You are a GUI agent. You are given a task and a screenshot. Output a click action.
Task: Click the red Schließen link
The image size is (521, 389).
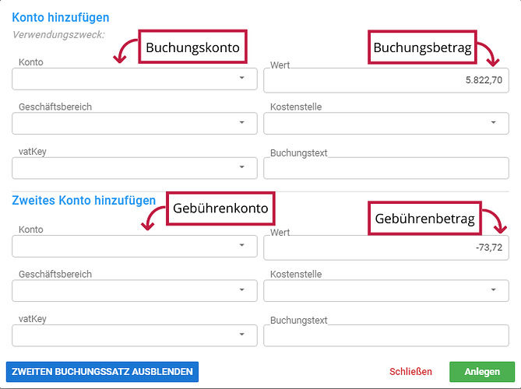tap(410, 372)
